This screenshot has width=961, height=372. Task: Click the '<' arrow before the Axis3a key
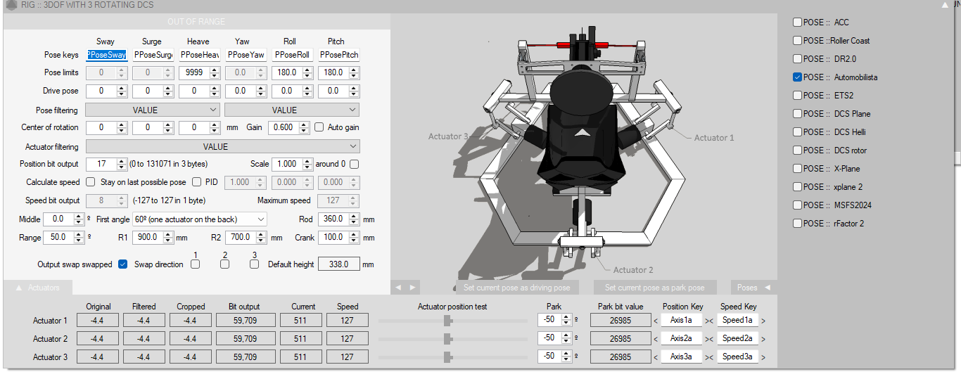pos(656,357)
